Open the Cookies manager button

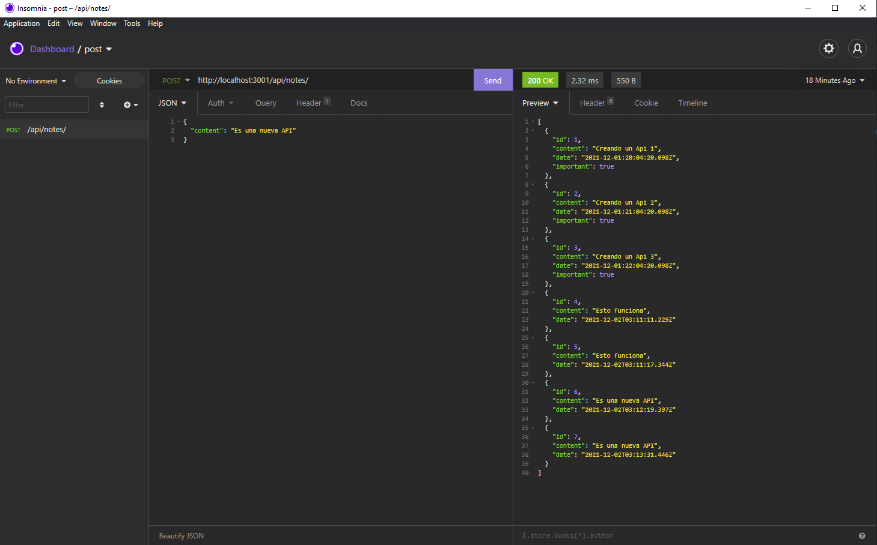pos(109,81)
